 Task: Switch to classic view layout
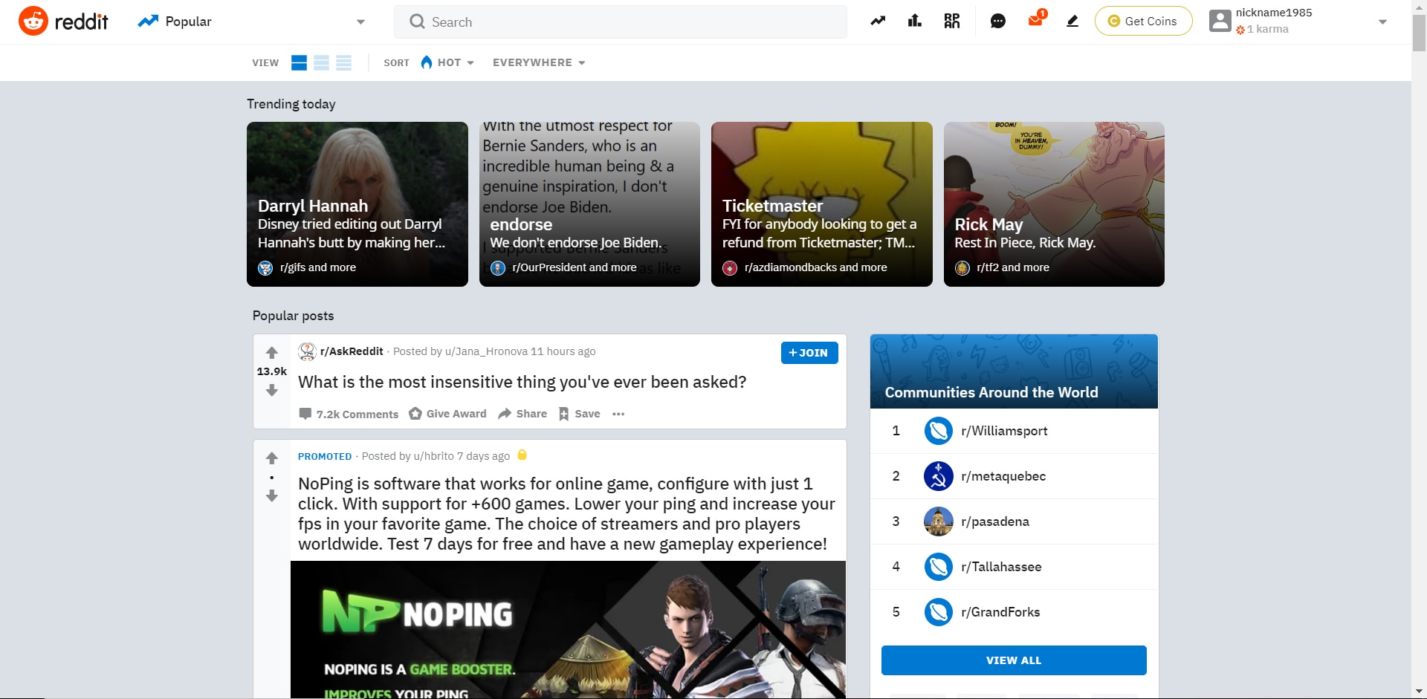[321, 63]
